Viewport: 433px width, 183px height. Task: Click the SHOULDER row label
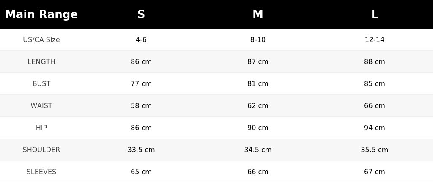[41, 150]
